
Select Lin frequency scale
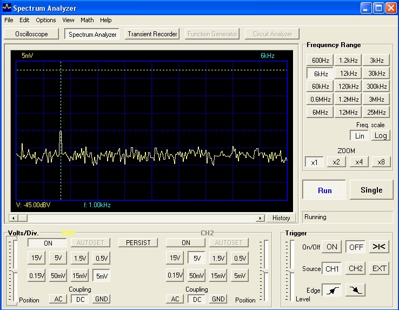[x=360, y=135]
